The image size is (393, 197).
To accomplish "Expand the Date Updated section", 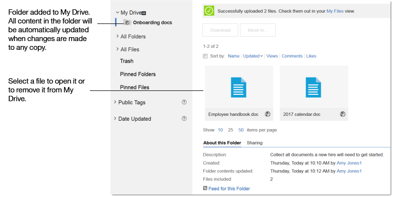I will (x=115, y=118).
